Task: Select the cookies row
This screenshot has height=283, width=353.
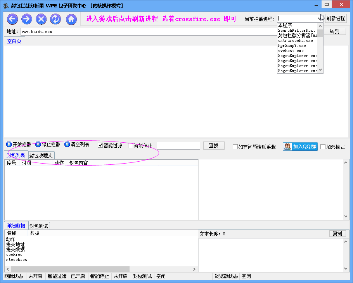Action: [x=14, y=254]
